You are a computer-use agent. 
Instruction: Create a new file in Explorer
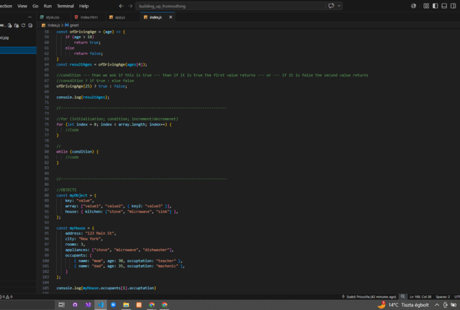pos(10,25)
